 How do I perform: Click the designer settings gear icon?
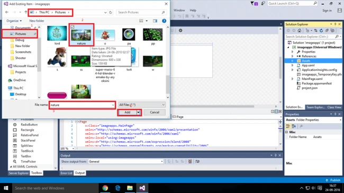point(180,31)
